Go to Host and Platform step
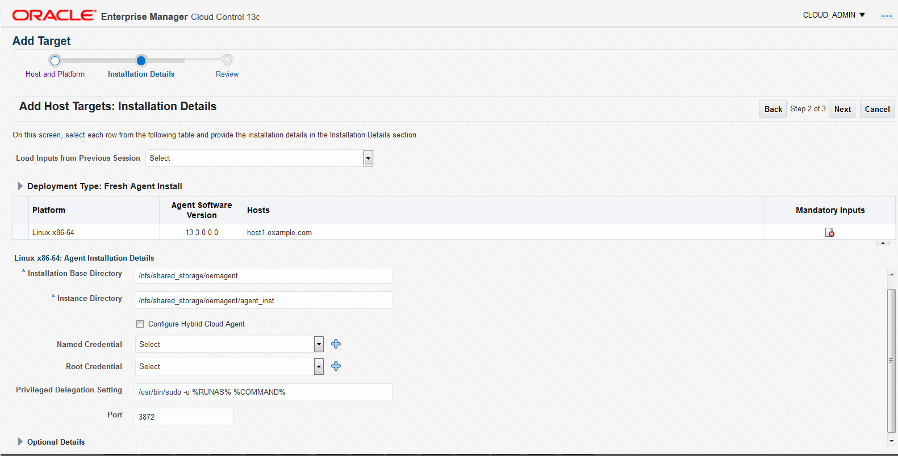 55,74
